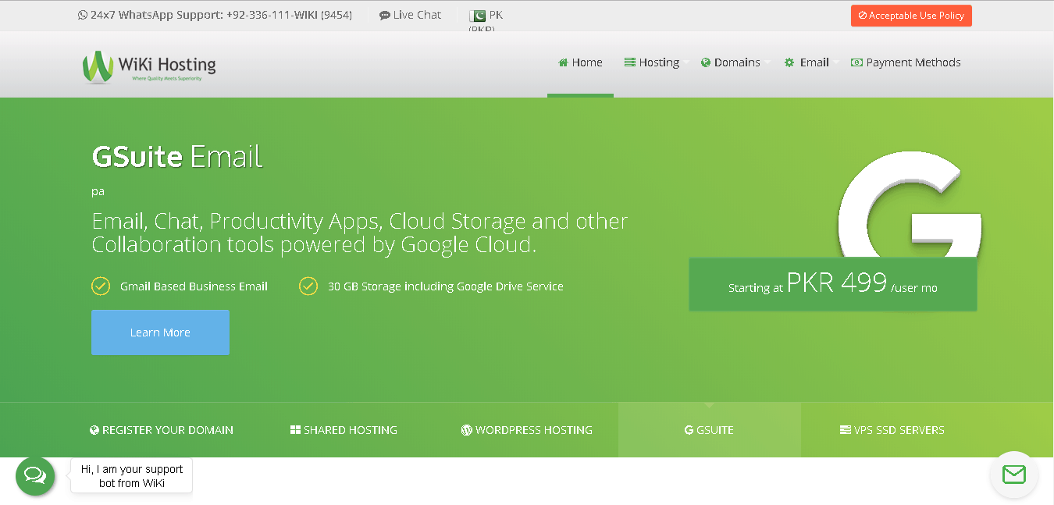The height and width of the screenshot is (505, 1054).
Task: Click server icon on VPS SSD Servers tab
Action: pyautogui.click(x=845, y=430)
